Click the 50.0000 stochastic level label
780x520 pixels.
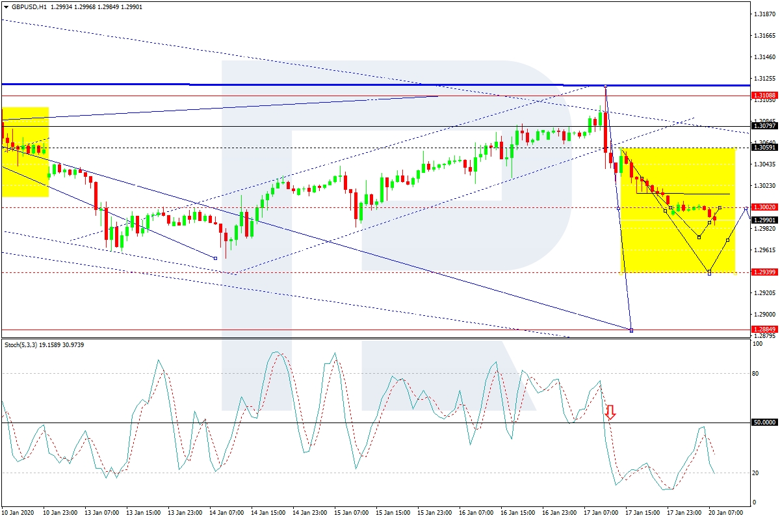764,422
